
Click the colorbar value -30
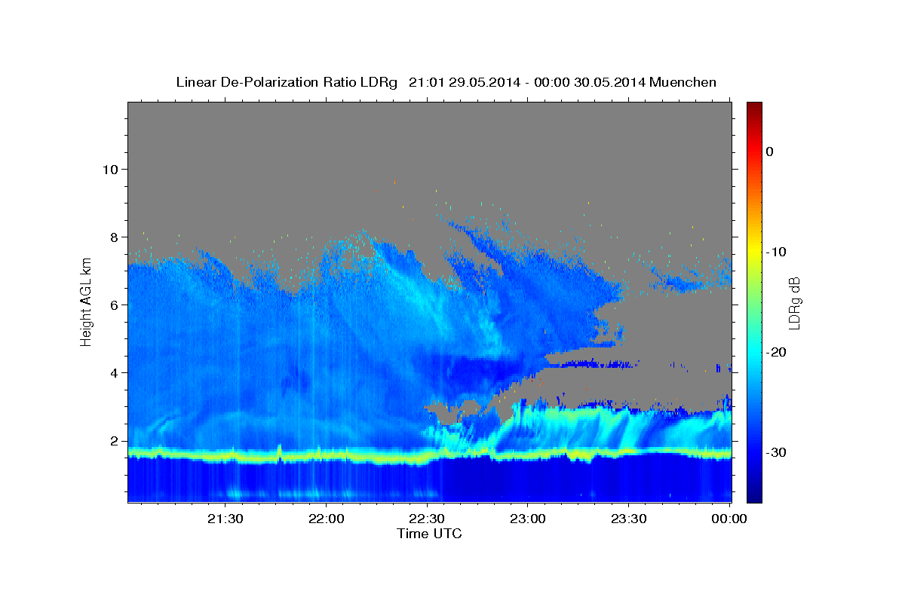coord(777,452)
